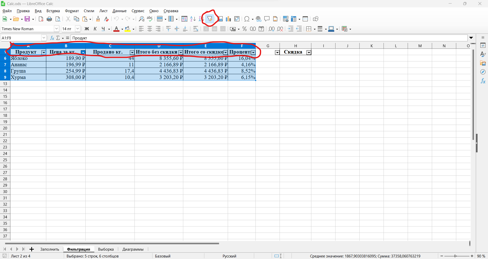
Task: Click the Function Wizard fx icon
Action: pyautogui.click(x=52, y=38)
